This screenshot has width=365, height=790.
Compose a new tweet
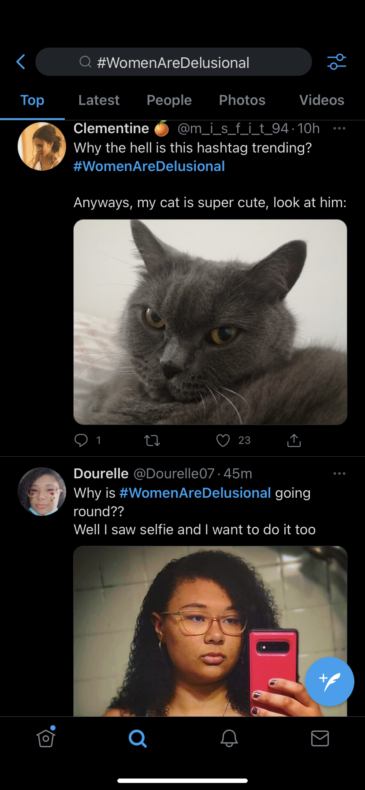329,681
